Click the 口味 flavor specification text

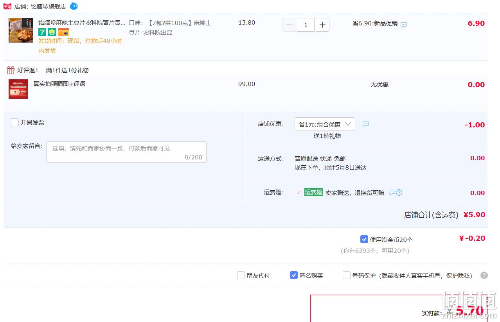point(170,28)
